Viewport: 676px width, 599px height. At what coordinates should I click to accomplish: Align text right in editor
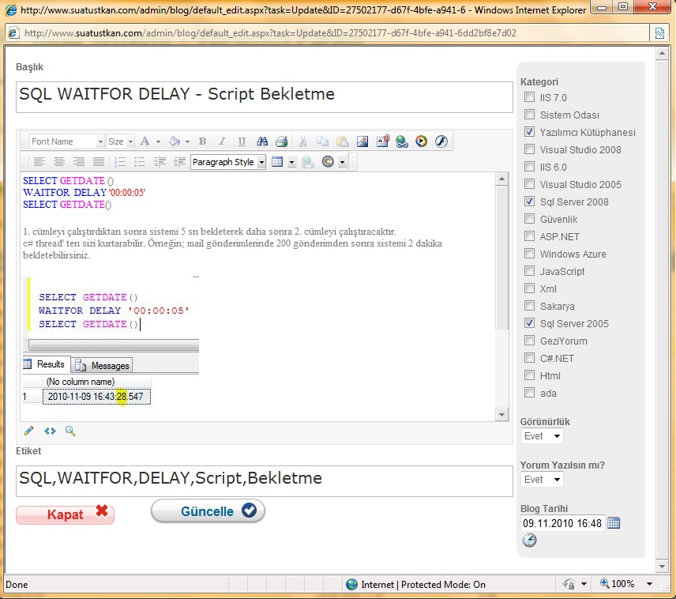coord(79,162)
